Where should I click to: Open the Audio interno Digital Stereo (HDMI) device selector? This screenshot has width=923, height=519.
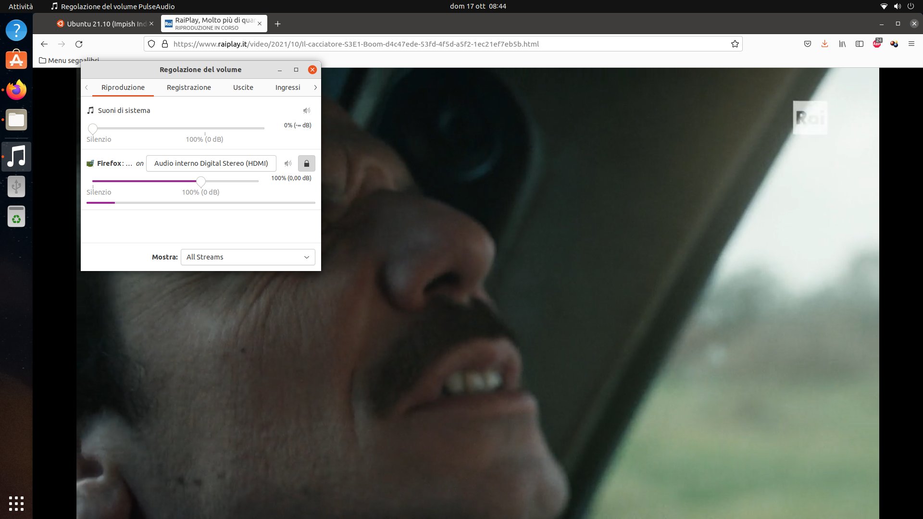pyautogui.click(x=211, y=163)
